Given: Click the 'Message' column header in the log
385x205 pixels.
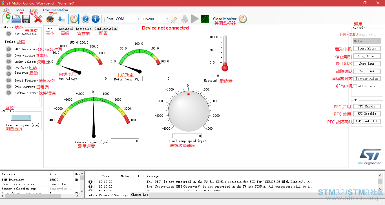Looking at the screenshot, I should (231, 176).
